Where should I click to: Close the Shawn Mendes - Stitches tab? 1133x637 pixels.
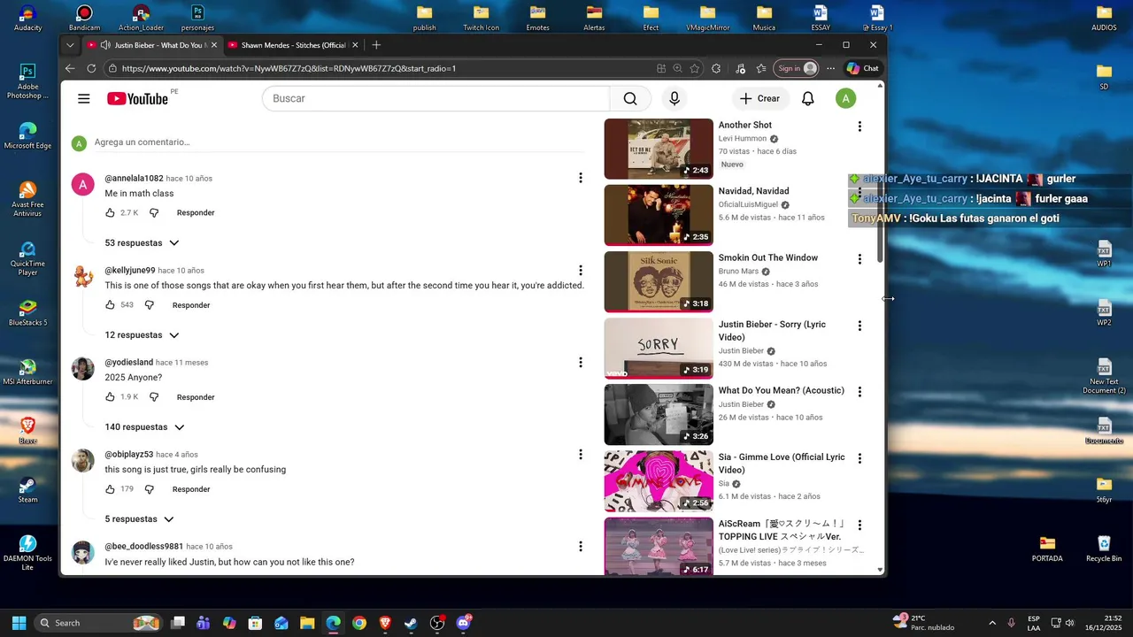pyautogui.click(x=355, y=45)
